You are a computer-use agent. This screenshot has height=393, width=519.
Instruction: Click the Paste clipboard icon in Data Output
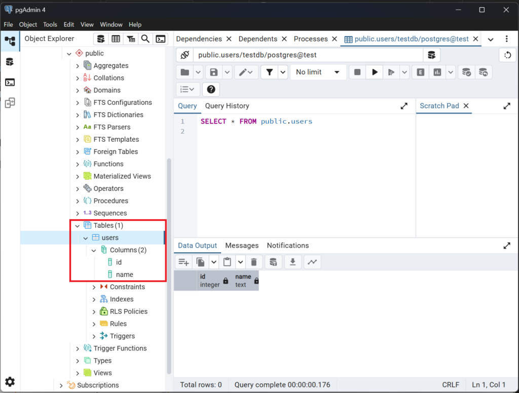(227, 262)
